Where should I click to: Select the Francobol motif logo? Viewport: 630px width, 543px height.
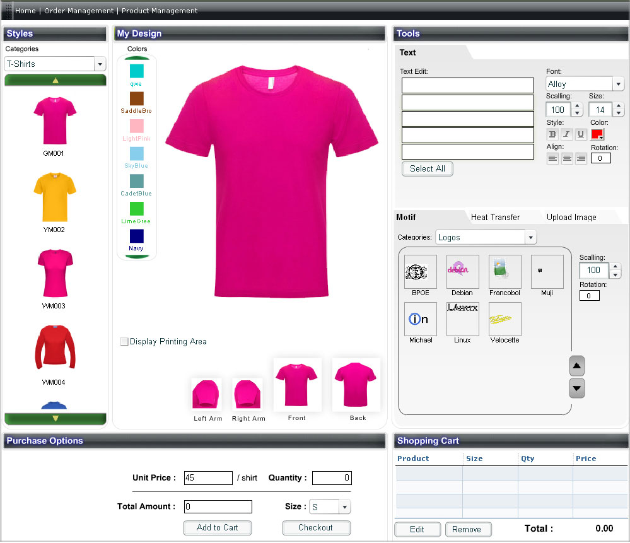(505, 272)
